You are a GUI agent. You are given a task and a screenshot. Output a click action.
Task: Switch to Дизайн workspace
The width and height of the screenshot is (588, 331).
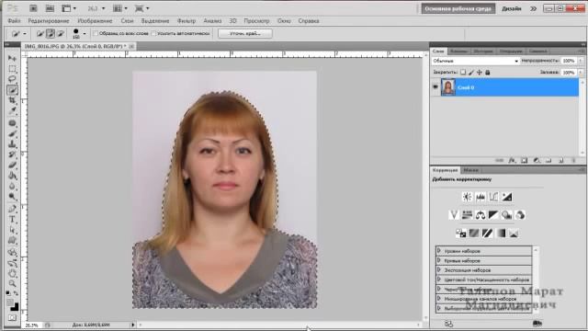[512, 8]
